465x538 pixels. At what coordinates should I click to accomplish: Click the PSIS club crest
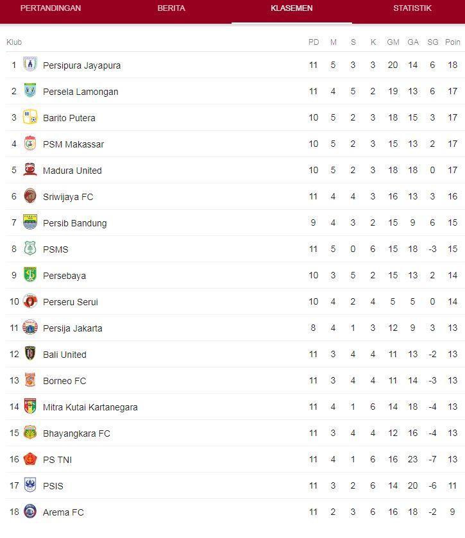[x=30, y=485]
